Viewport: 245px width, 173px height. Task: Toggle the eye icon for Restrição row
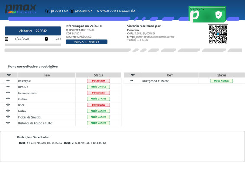8,80
